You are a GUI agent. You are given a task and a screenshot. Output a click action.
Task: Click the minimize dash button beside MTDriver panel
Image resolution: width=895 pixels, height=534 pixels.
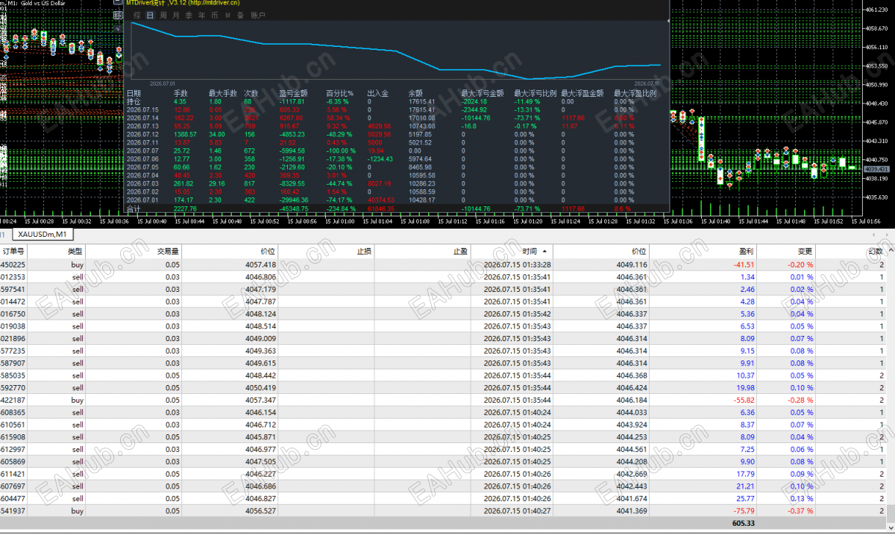coord(118,1)
